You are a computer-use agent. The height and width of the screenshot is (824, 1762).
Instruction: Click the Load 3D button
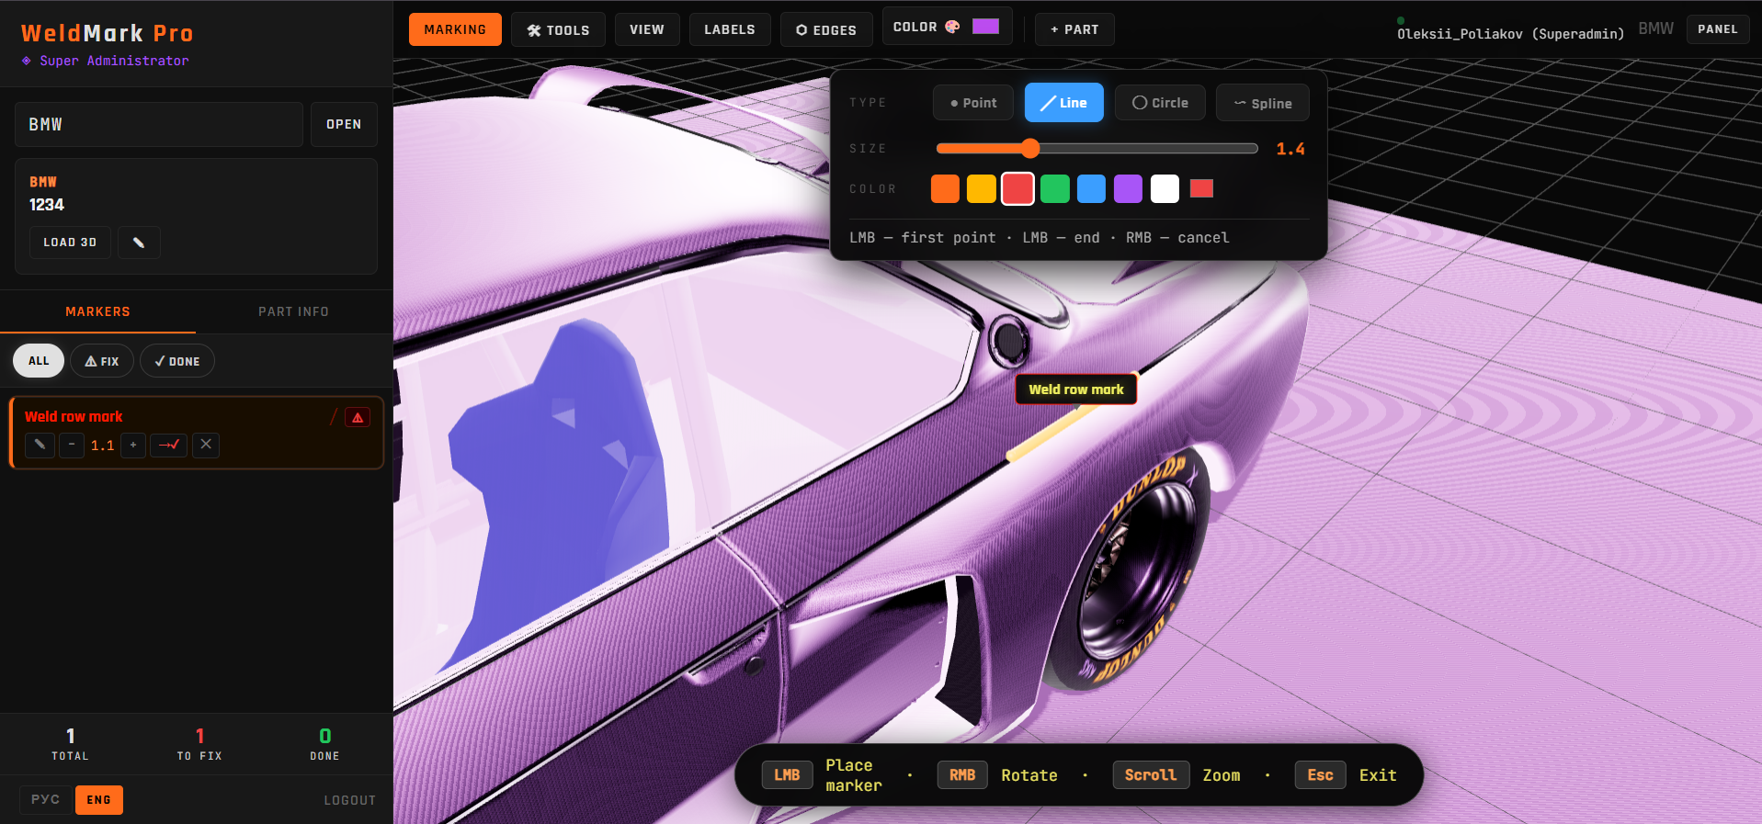pyautogui.click(x=70, y=243)
